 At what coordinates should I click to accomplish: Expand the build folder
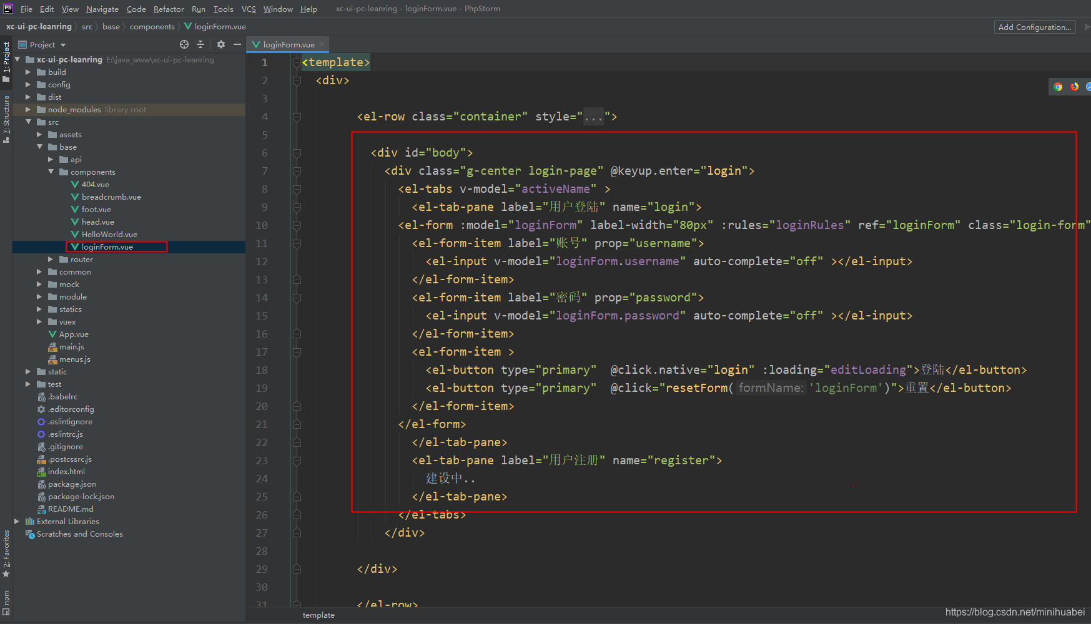click(x=27, y=72)
